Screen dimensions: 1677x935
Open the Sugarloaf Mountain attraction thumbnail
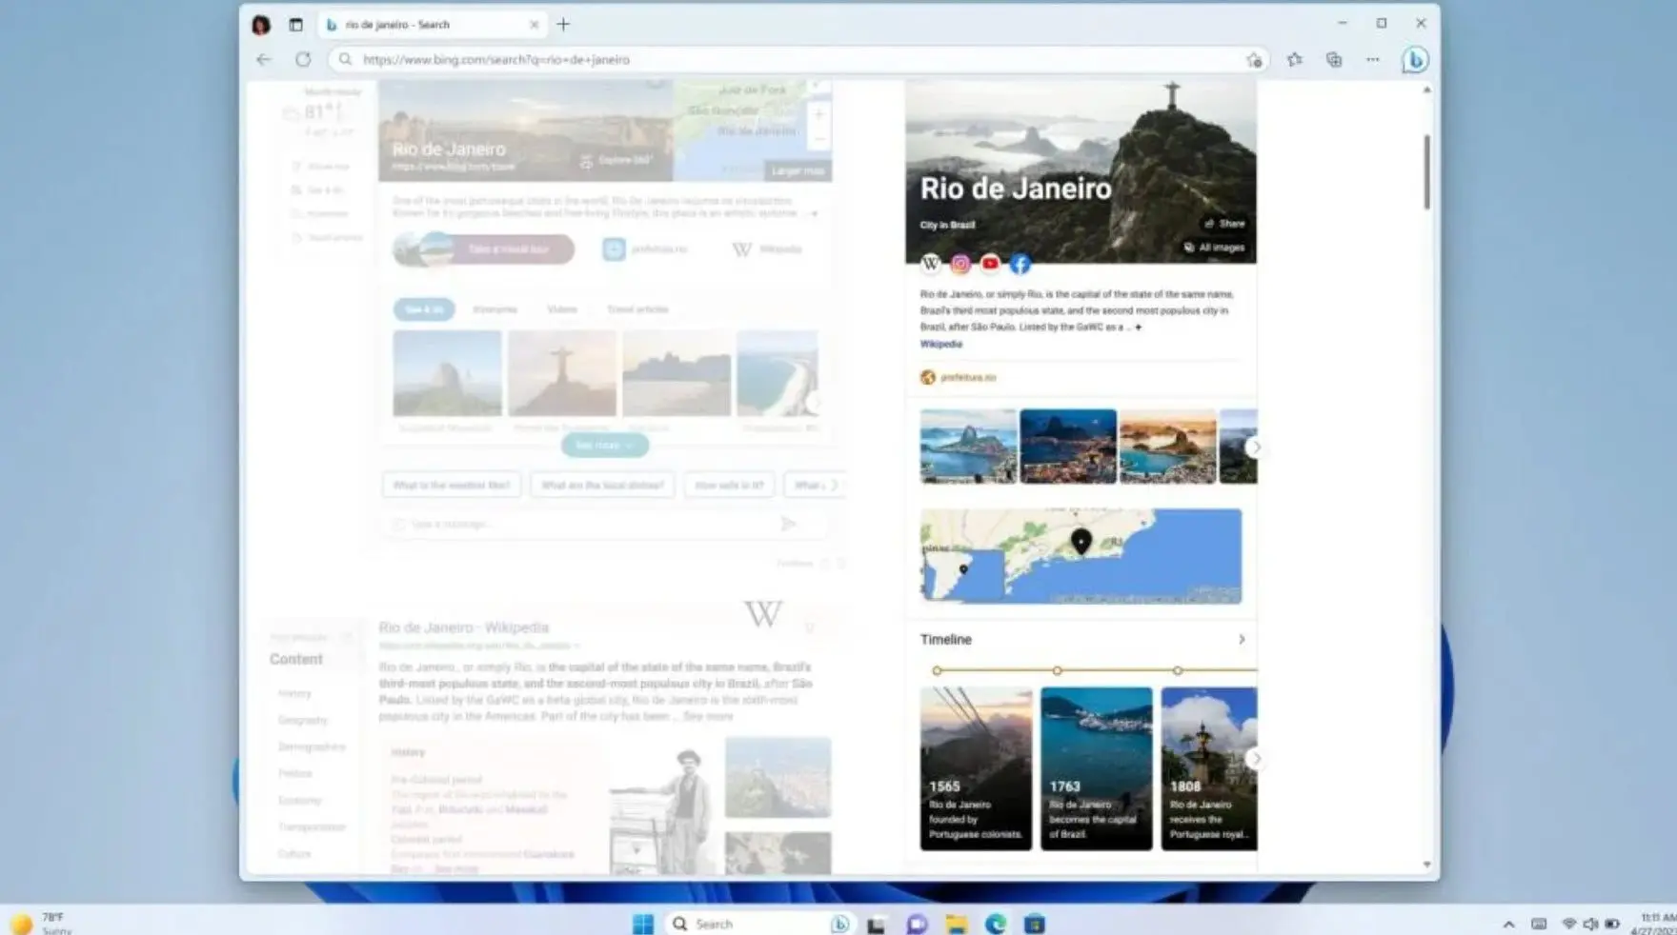(x=447, y=373)
